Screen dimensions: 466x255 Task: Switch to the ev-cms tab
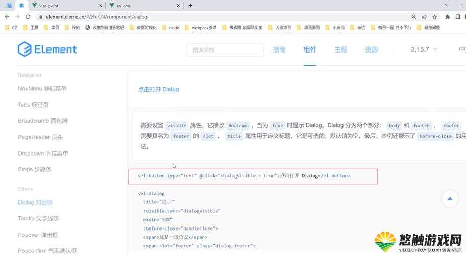[144, 6]
